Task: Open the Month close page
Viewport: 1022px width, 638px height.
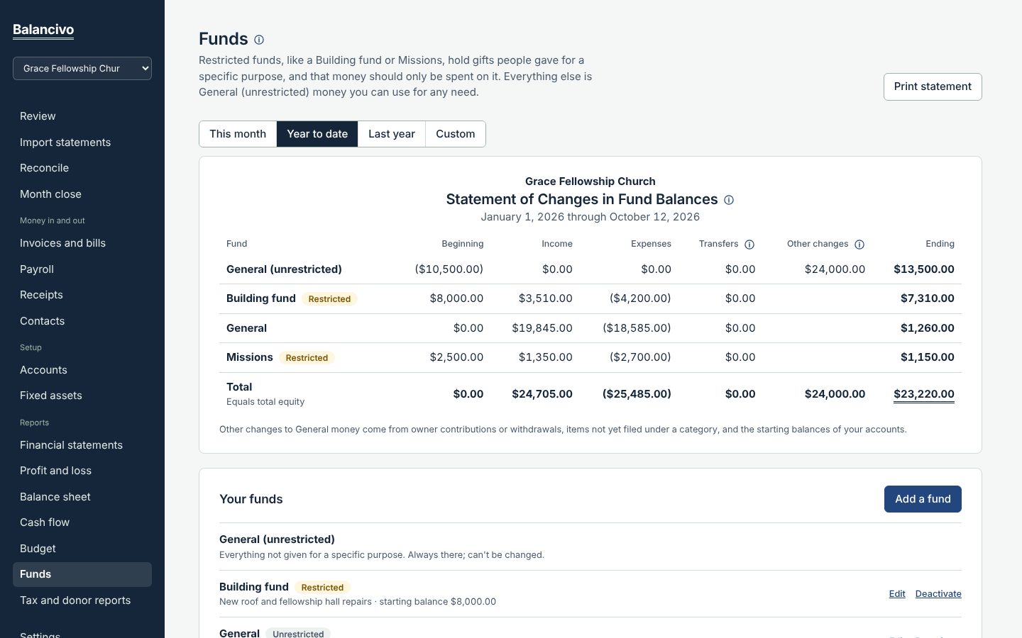Action: pyautogui.click(x=82, y=194)
